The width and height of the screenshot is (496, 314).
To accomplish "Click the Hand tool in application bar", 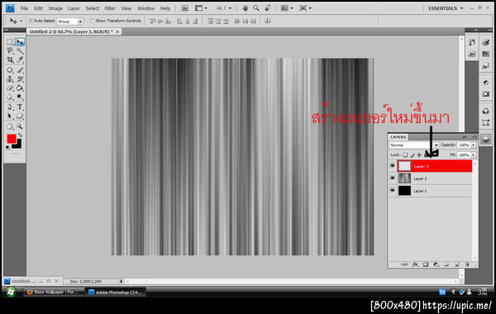I will pos(245,8).
